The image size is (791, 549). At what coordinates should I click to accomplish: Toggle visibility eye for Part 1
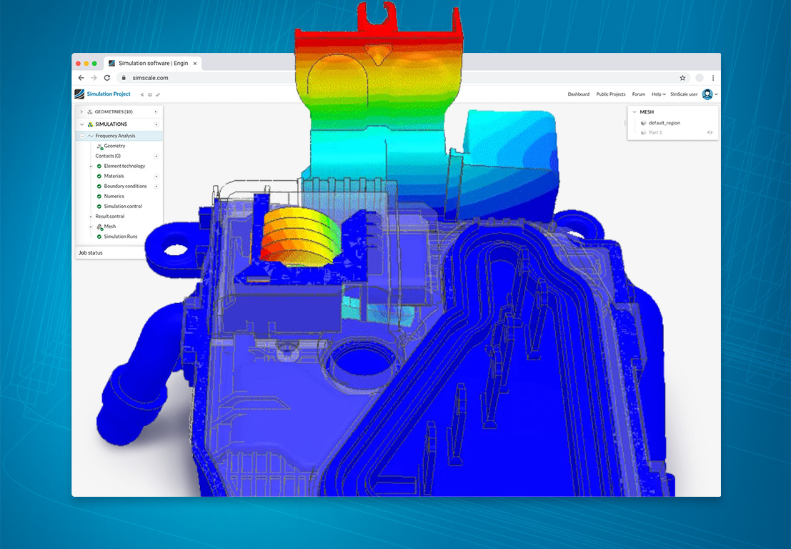[710, 132]
